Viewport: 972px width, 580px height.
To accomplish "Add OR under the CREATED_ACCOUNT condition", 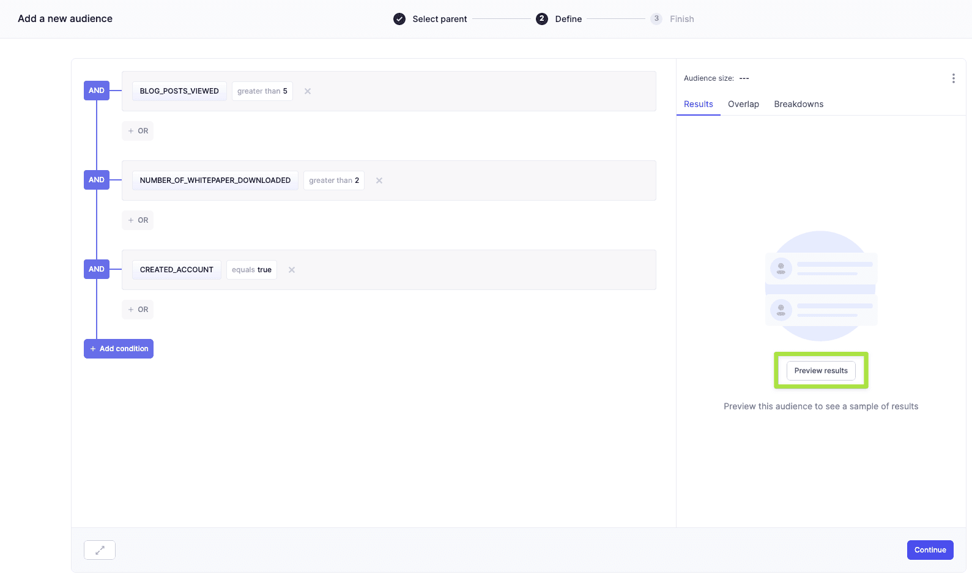I will pos(138,310).
